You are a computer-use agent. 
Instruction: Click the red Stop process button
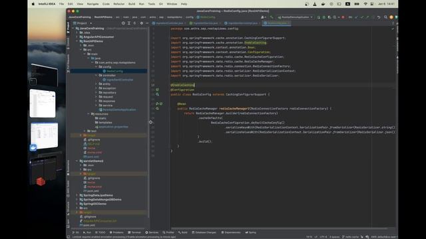click(343, 17)
